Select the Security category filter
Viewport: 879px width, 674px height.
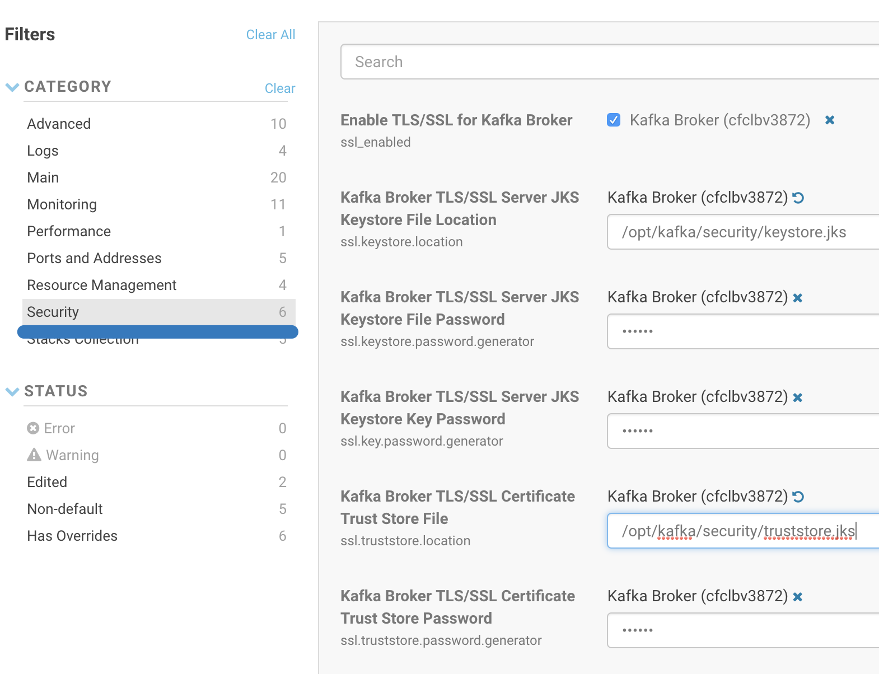coord(159,312)
